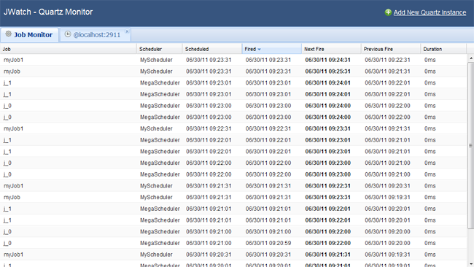Sort by the Scheduled column header

click(x=212, y=49)
